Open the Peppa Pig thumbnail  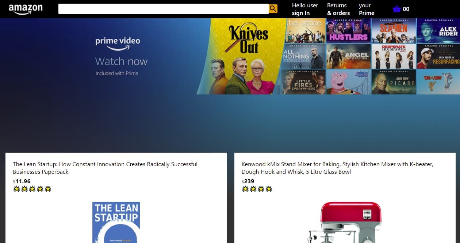pyautogui.click(x=348, y=82)
